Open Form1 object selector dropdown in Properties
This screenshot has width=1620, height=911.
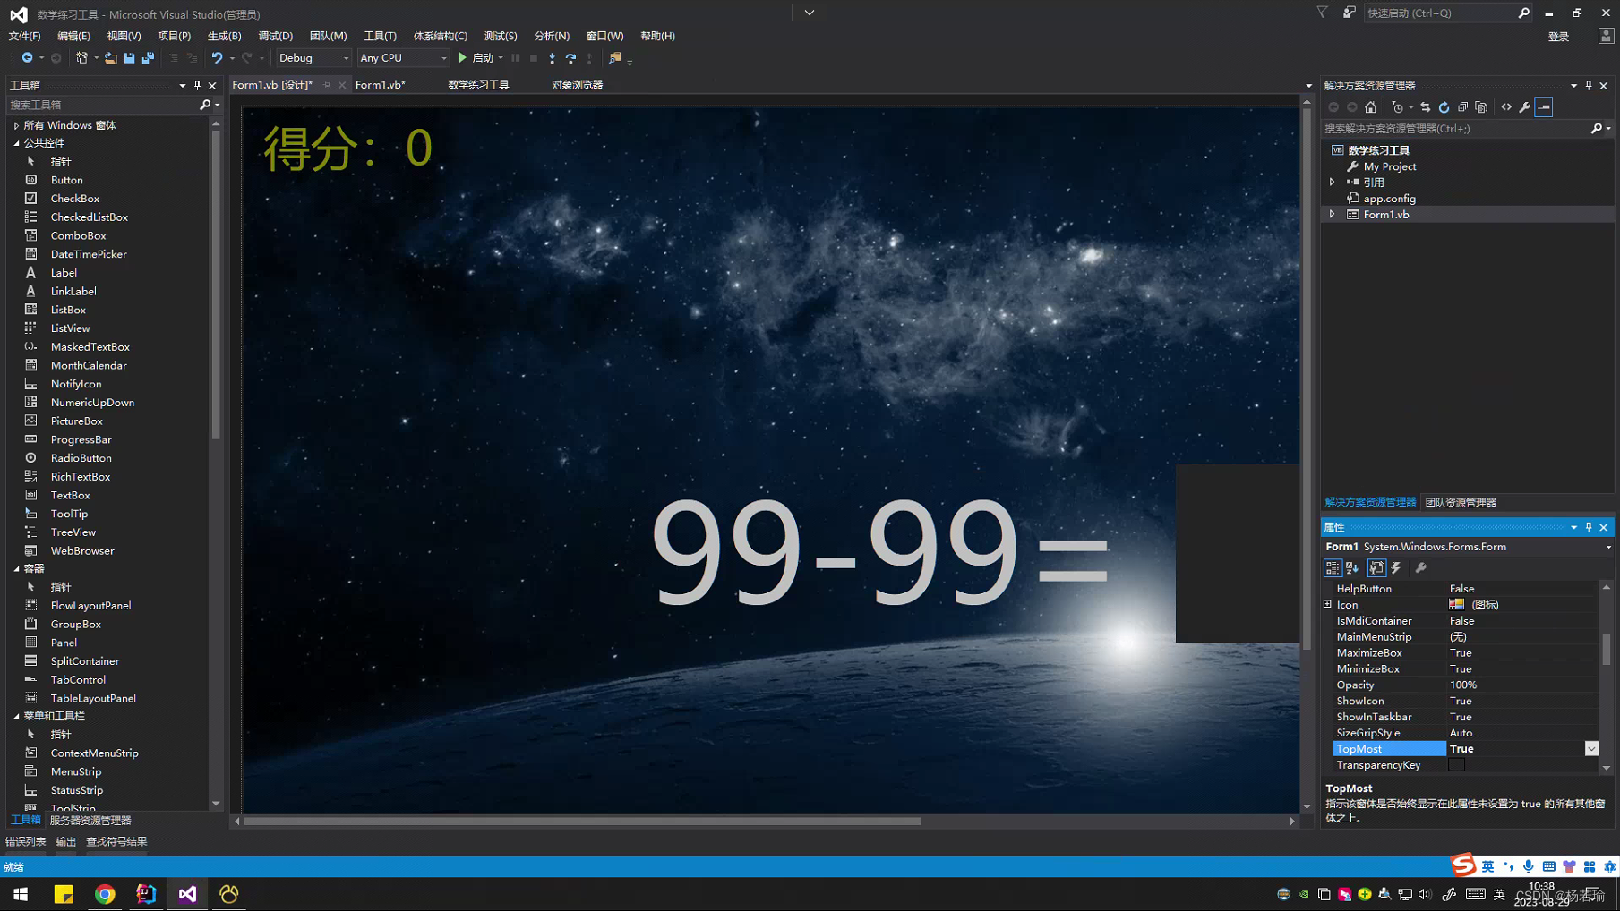coord(1607,548)
